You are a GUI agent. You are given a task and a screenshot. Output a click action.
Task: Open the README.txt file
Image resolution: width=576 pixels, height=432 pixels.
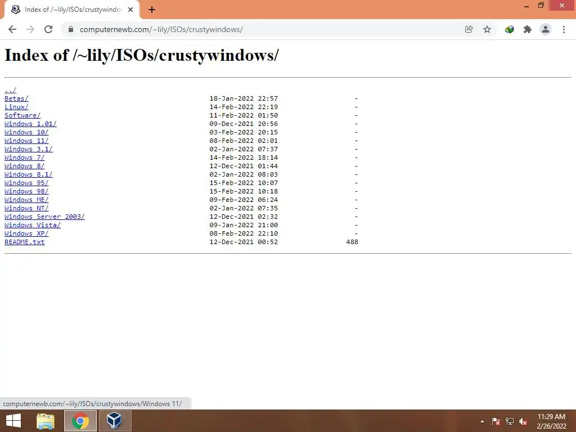click(24, 242)
